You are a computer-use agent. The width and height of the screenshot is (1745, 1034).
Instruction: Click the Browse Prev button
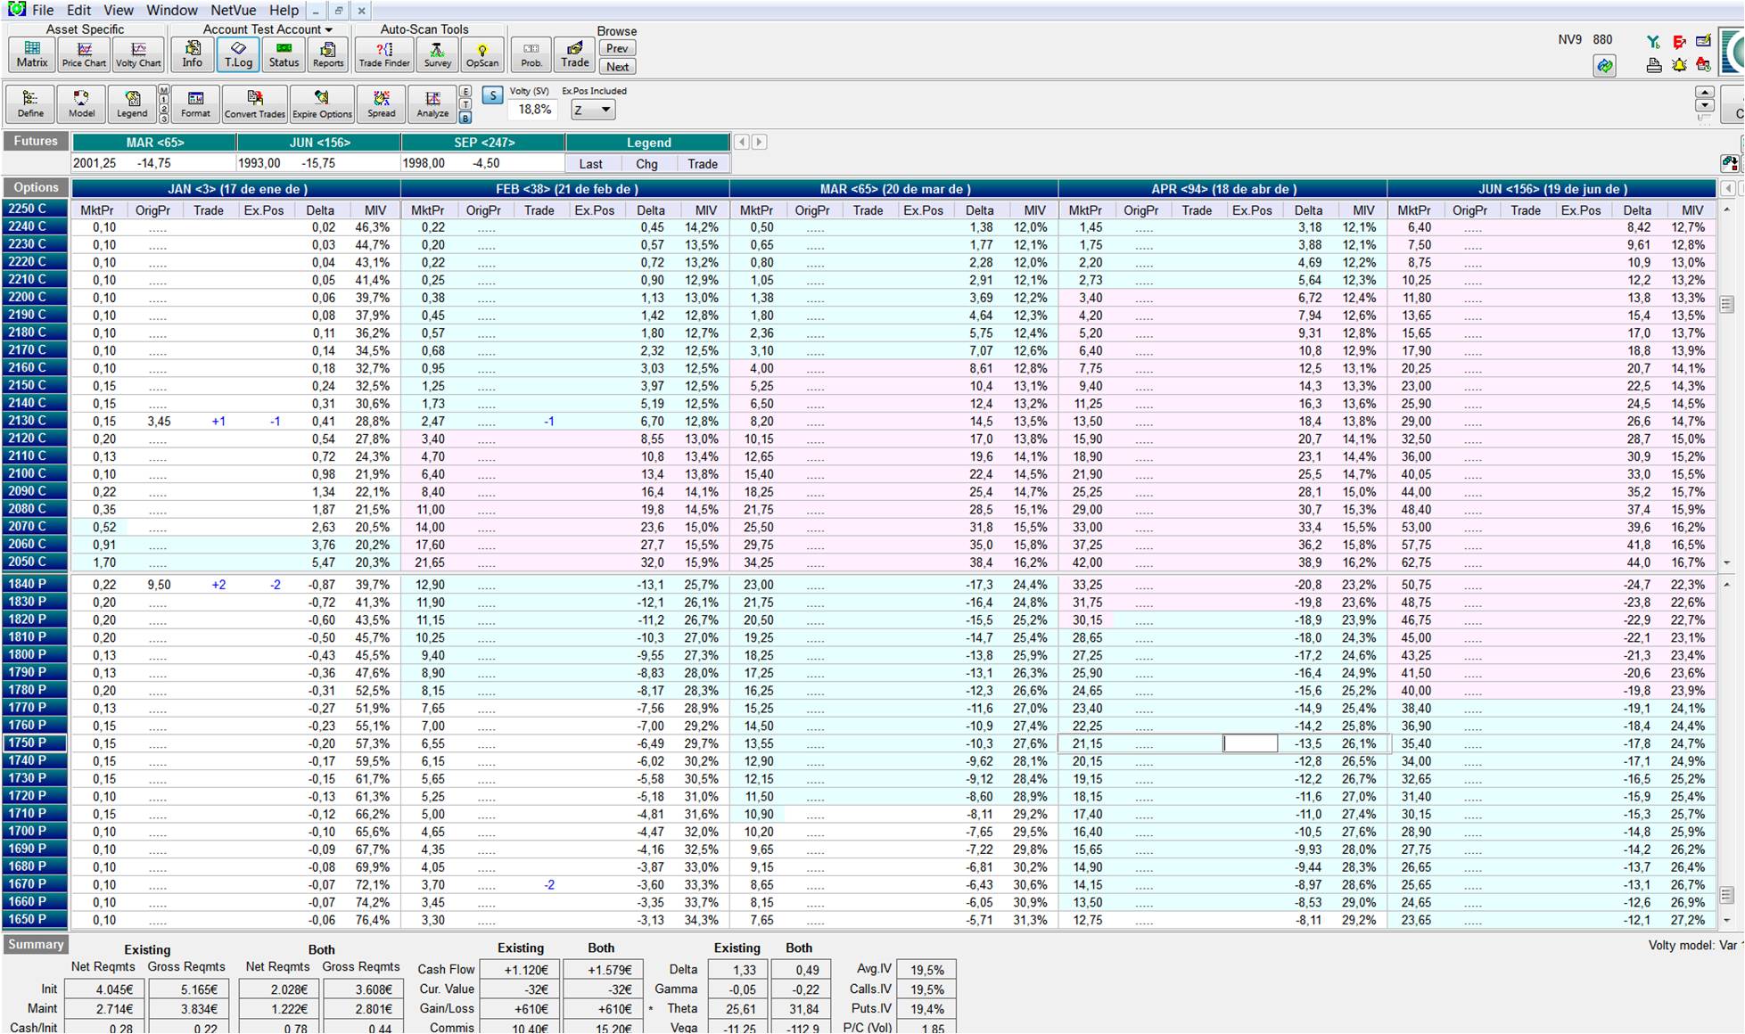617,48
